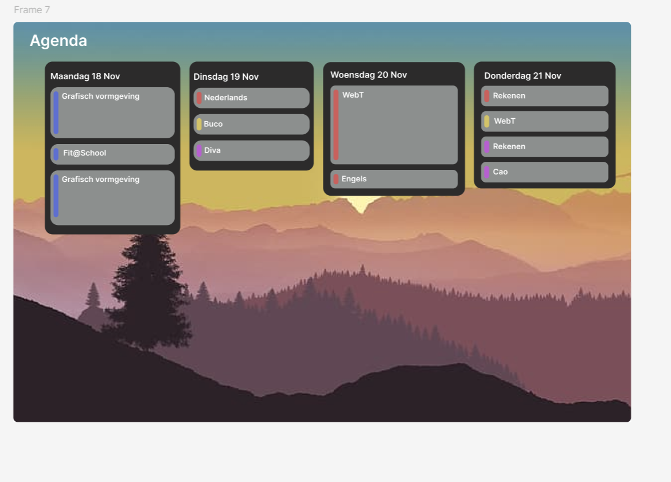Click the Frame 7 label above the design
The image size is (671, 482).
[x=32, y=10]
